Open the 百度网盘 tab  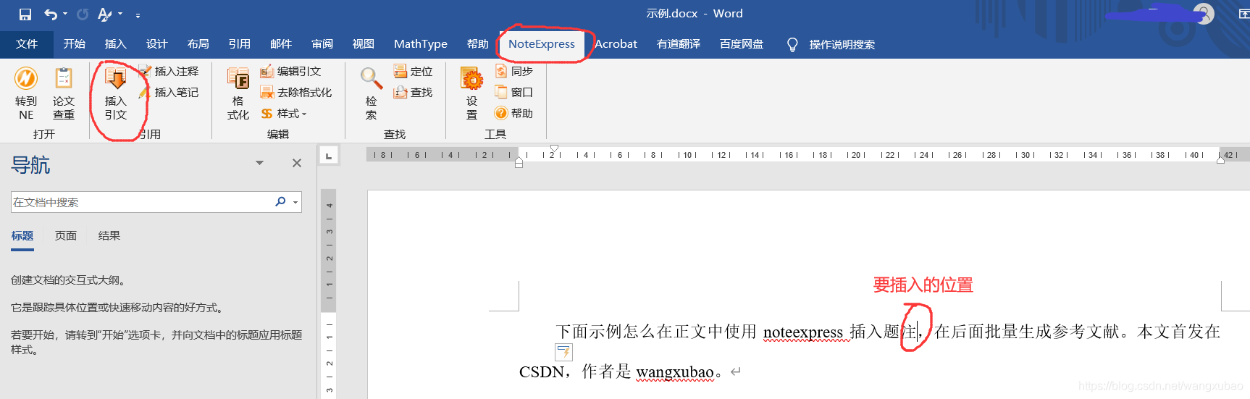[x=742, y=44]
